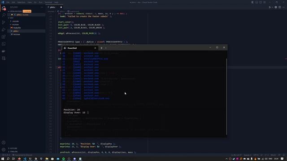Toggle the Secondary Side Bar in title bar

(261, 2)
